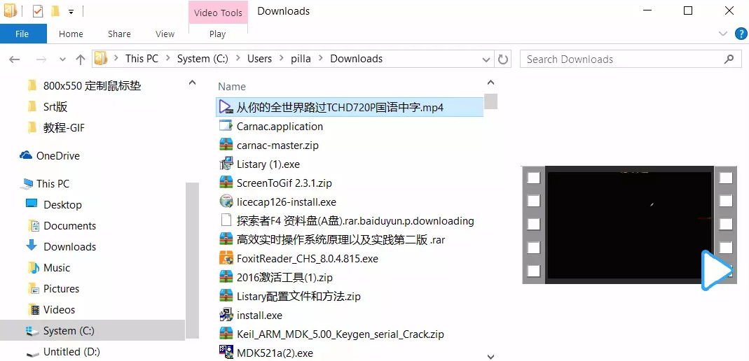Select the FoxitReader_CHS_8.0.4.815.exe icon
The image size is (749, 361).
(x=226, y=258)
